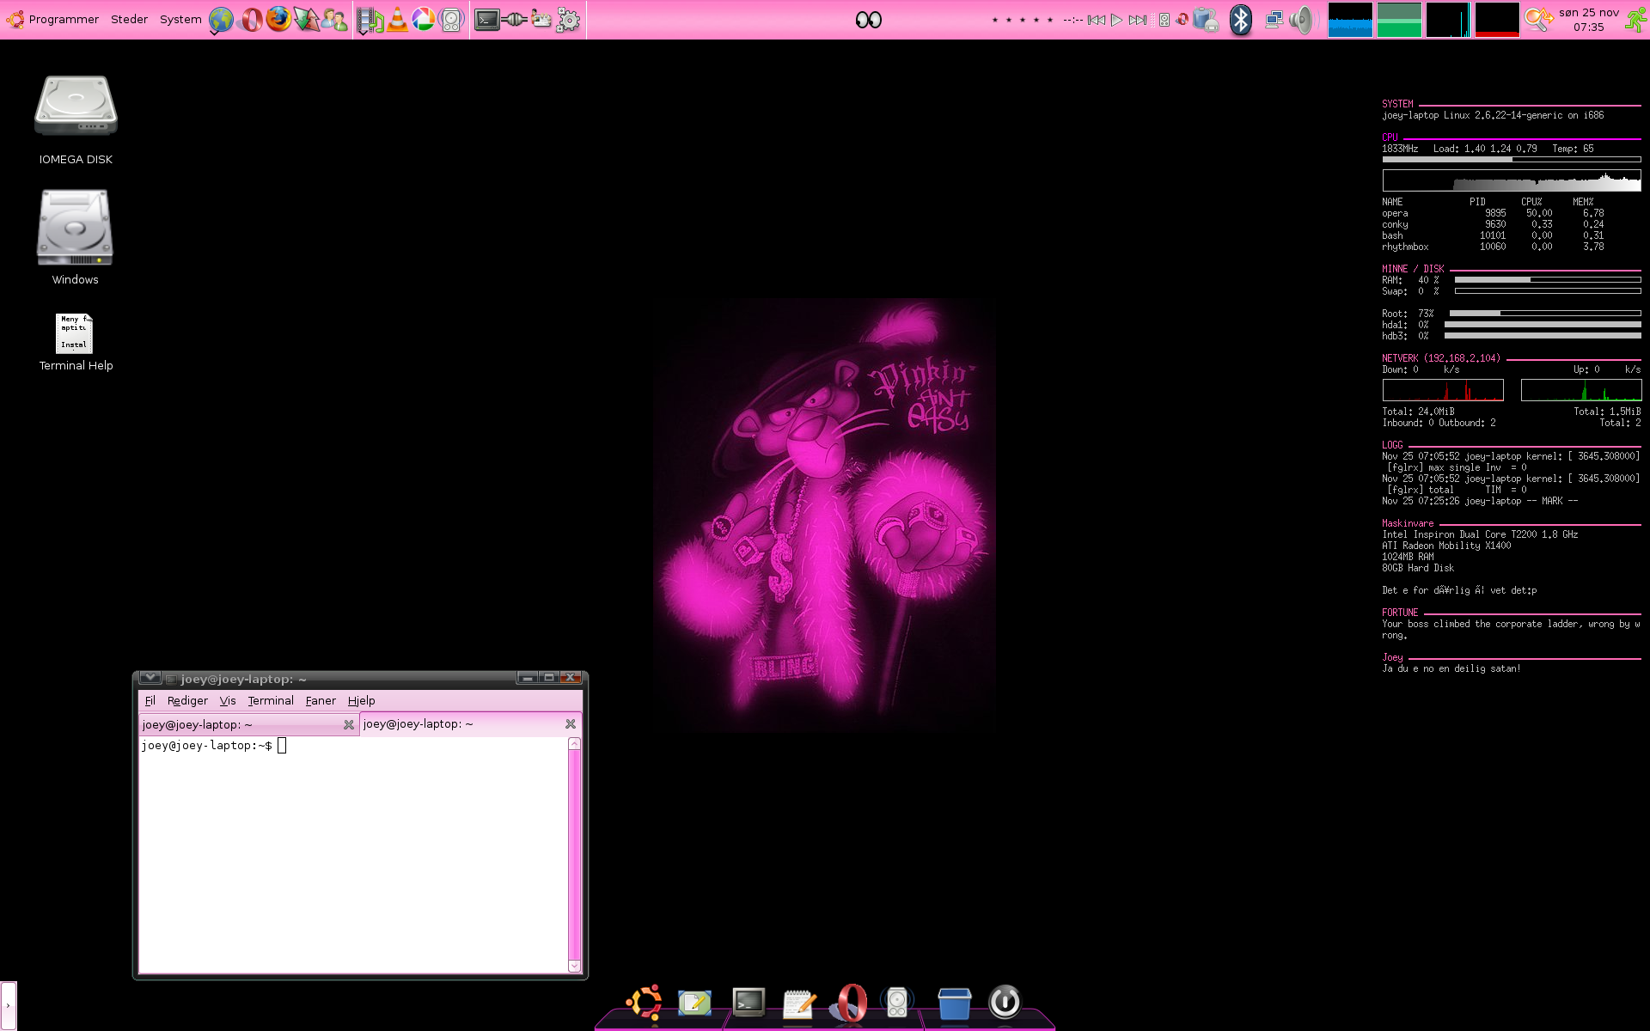Click the blue CPU system monitor graph
The image size is (1650, 1031).
[1350, 20]
